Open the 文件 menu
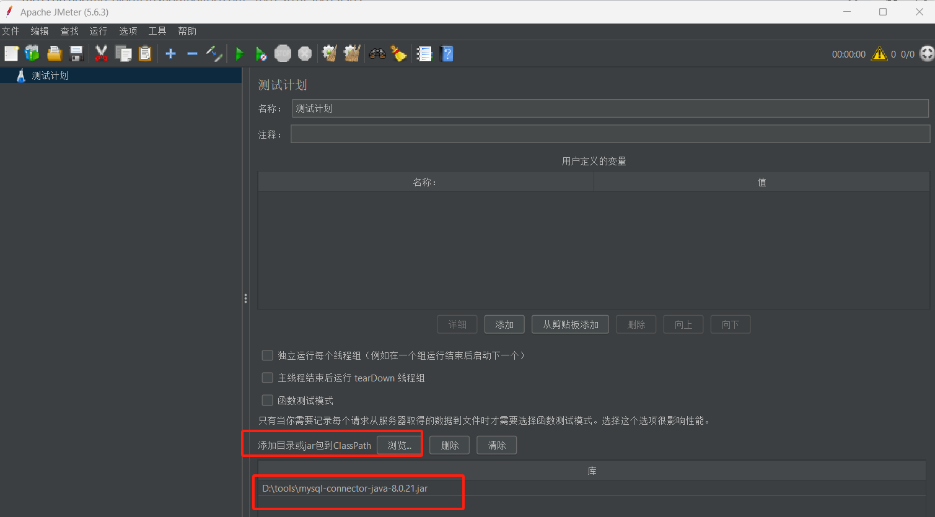 (x=11, y=31)
